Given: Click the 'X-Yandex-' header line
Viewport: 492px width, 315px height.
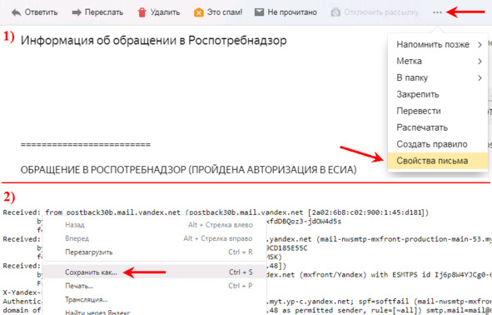Looking at the screenshot, I should (22, 292).
